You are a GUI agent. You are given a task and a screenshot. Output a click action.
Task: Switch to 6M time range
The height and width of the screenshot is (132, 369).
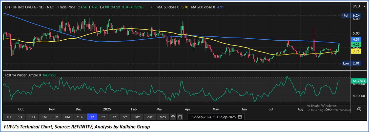67,117
